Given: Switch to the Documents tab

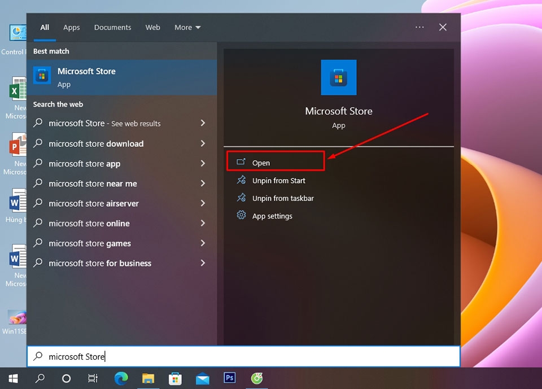Looking at the screenshot, I should 112,27.
